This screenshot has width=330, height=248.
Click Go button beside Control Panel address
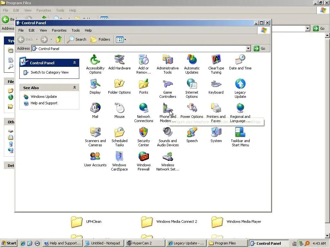click(259, 48)
